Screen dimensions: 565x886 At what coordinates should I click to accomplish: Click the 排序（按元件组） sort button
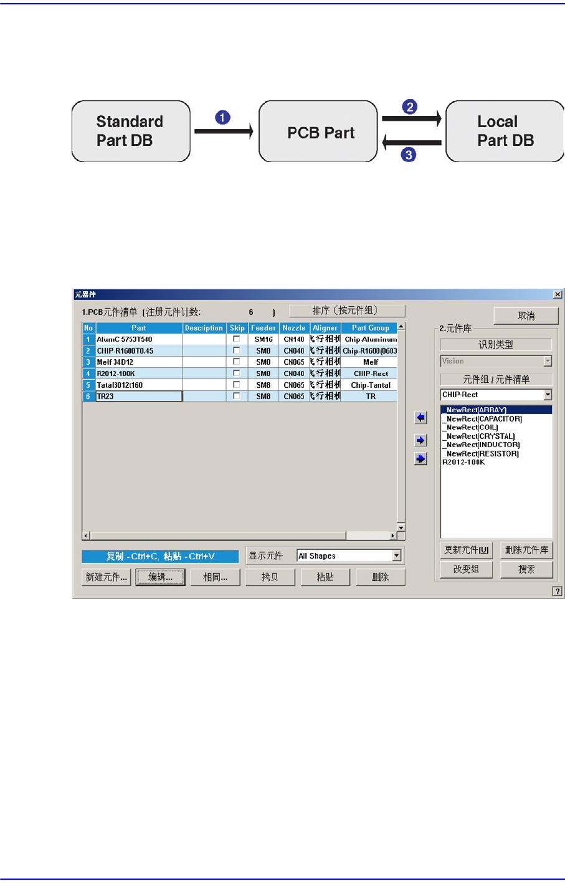click(x=346, y=311)
